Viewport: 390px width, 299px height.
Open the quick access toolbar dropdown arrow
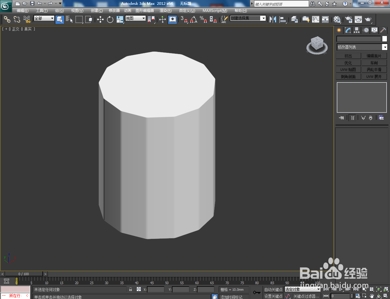pyautogui.click(x=60, y=4)
